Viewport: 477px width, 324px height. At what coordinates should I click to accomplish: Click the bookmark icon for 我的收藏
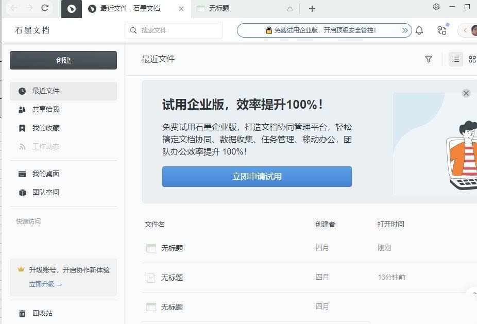click(22, 128)
